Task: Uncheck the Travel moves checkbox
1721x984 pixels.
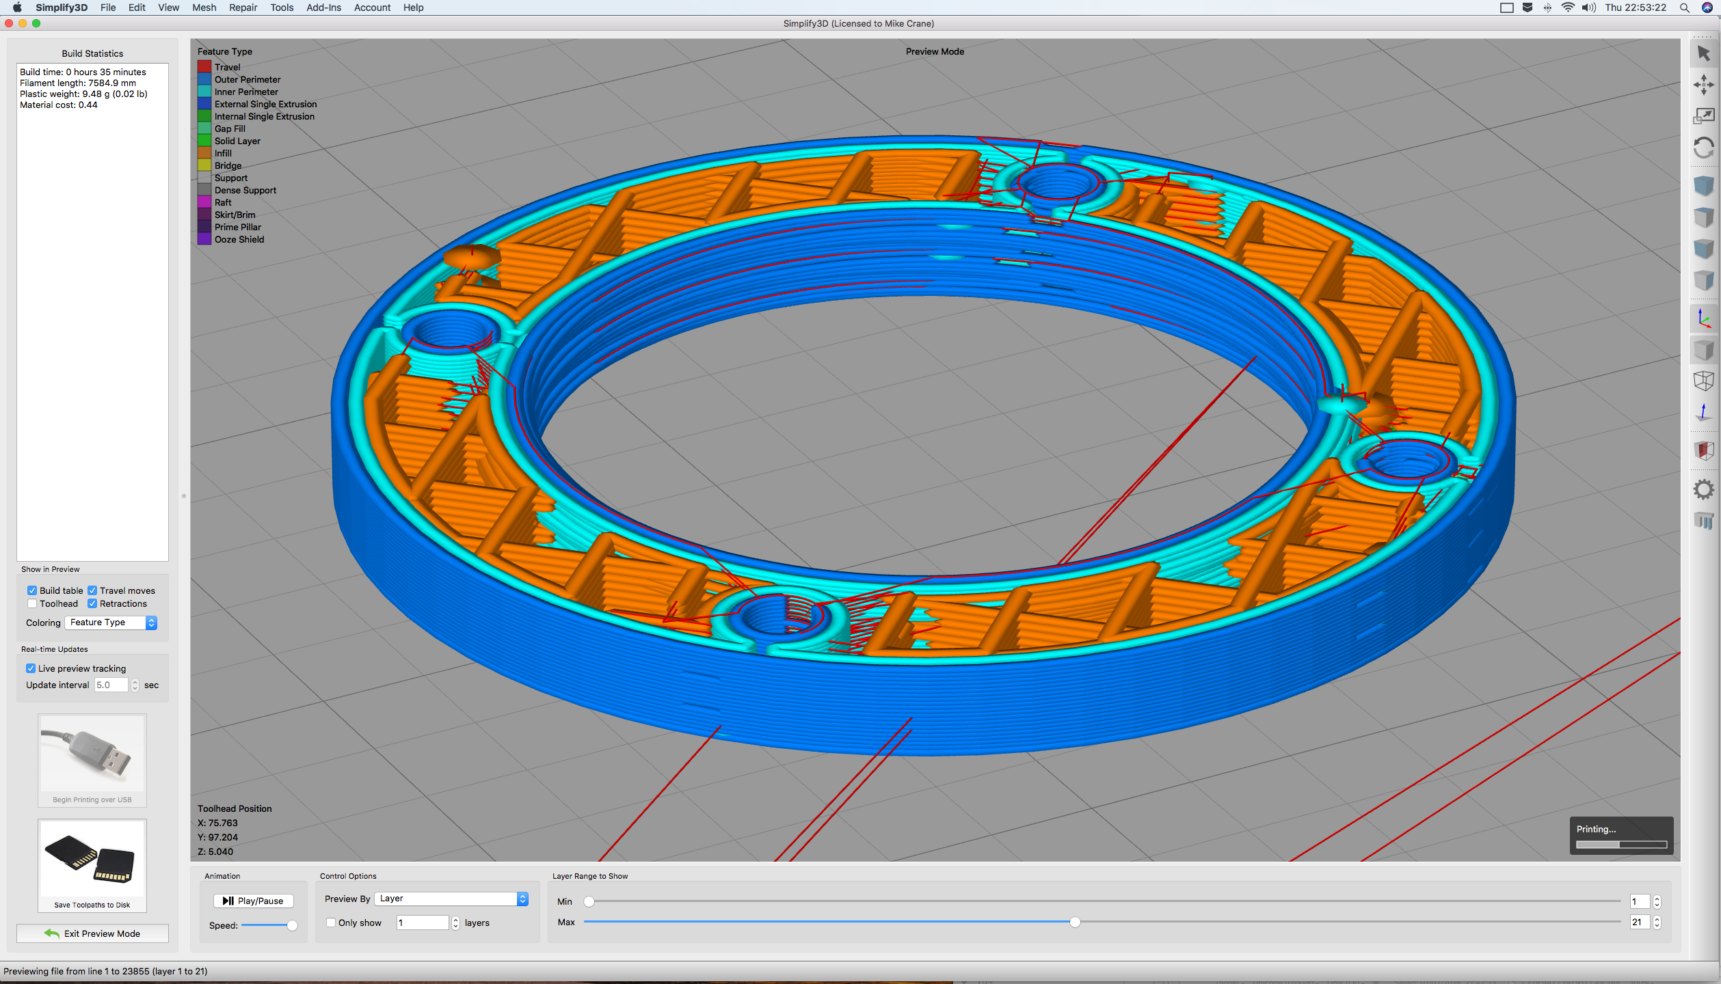Action: pos(92,590)
